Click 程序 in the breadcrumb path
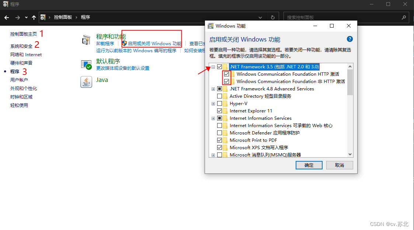This screenshot has height=230, width=414. (85, 17)
